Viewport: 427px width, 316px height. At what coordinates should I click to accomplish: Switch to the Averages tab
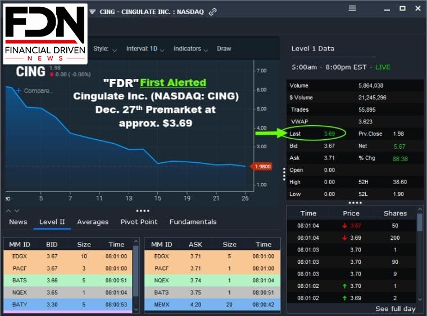pyautogui.click(x=93, y=222)
